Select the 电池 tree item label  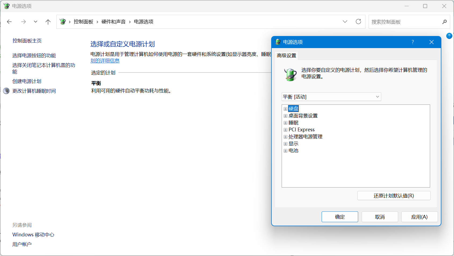point(293,151)
